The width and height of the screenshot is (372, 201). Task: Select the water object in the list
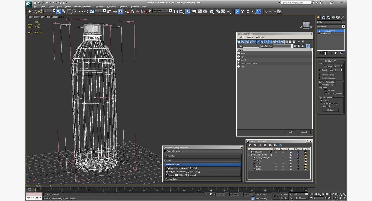pyautogui.click(x=243, y=67)
